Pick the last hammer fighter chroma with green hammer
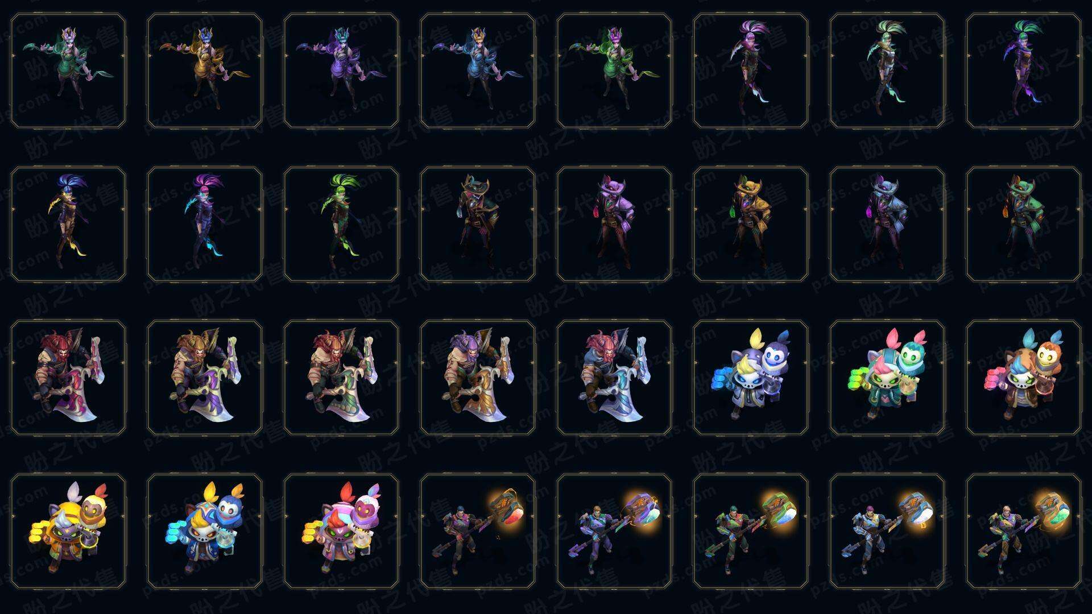 (1024, 532)
